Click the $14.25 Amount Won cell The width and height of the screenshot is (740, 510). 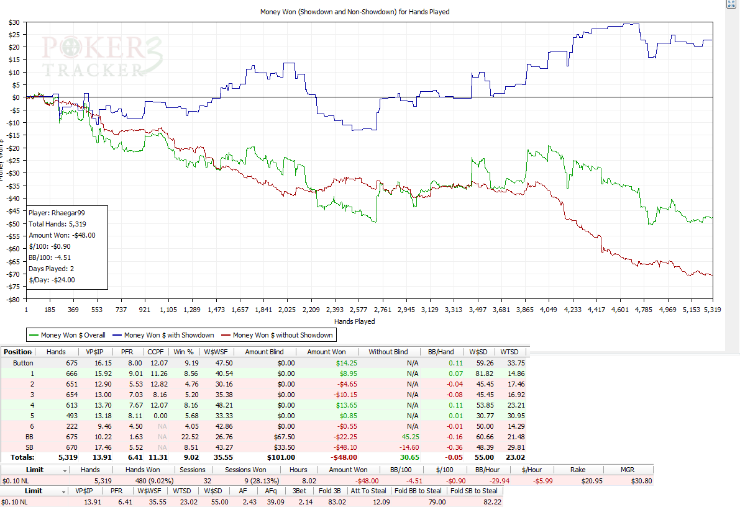coord(347,363)
